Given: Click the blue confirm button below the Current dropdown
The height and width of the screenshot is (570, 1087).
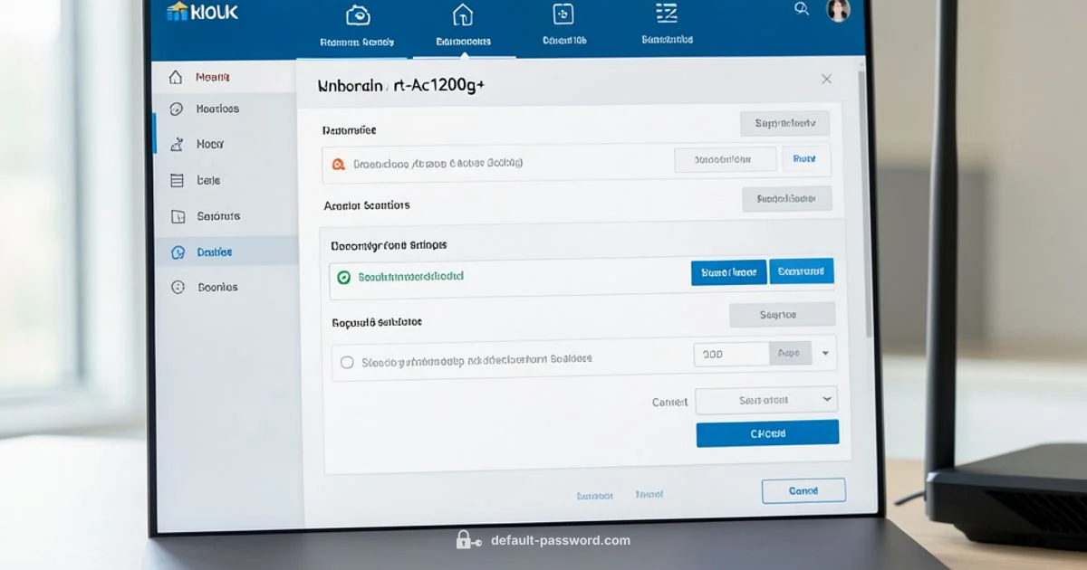Looking at the screenshot, I should coord(766,432).
